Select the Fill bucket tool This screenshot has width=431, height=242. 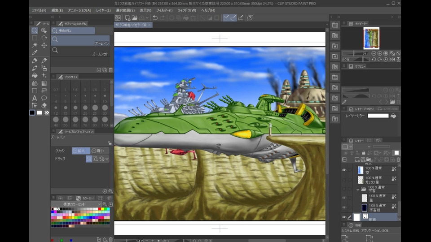pyautogui.click(x=35, y=75)
